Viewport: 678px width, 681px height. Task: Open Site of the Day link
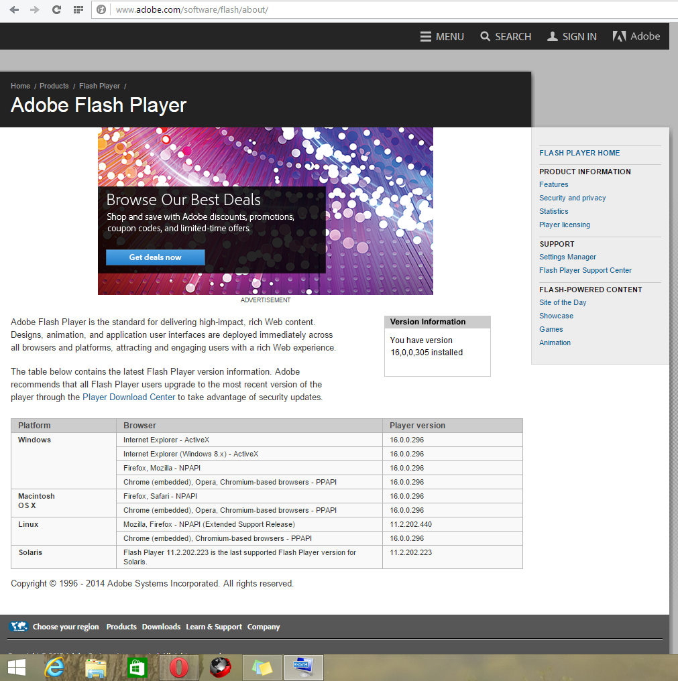coord(563,303)
